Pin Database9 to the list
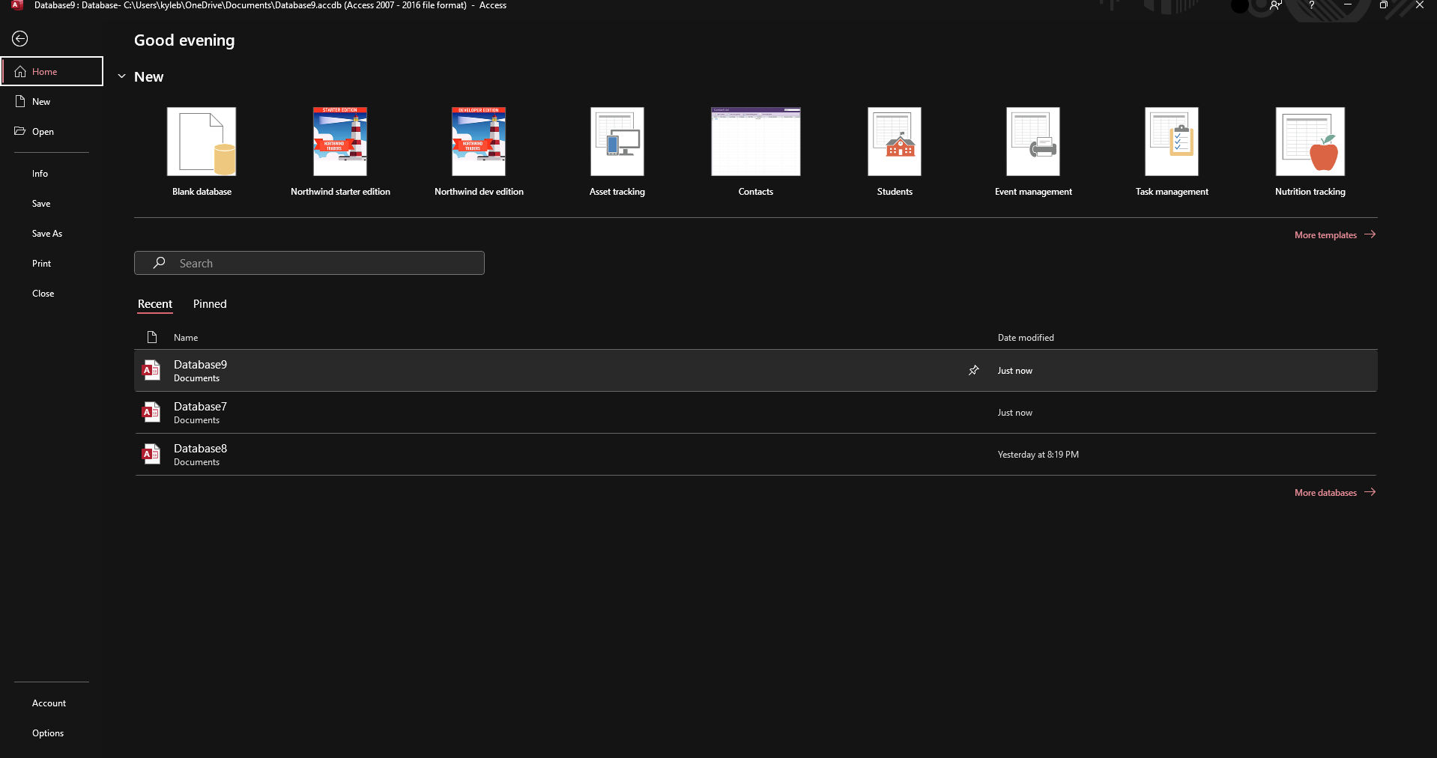Viewport: 1437px width, 758px height. click(x=974, y=370)
